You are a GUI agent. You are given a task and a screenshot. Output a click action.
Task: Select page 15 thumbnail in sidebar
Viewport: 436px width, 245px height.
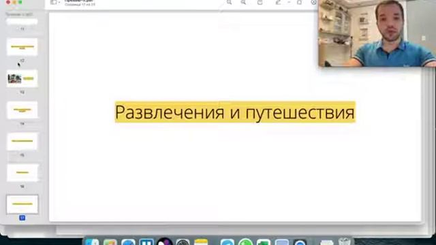tap(22, 142)
